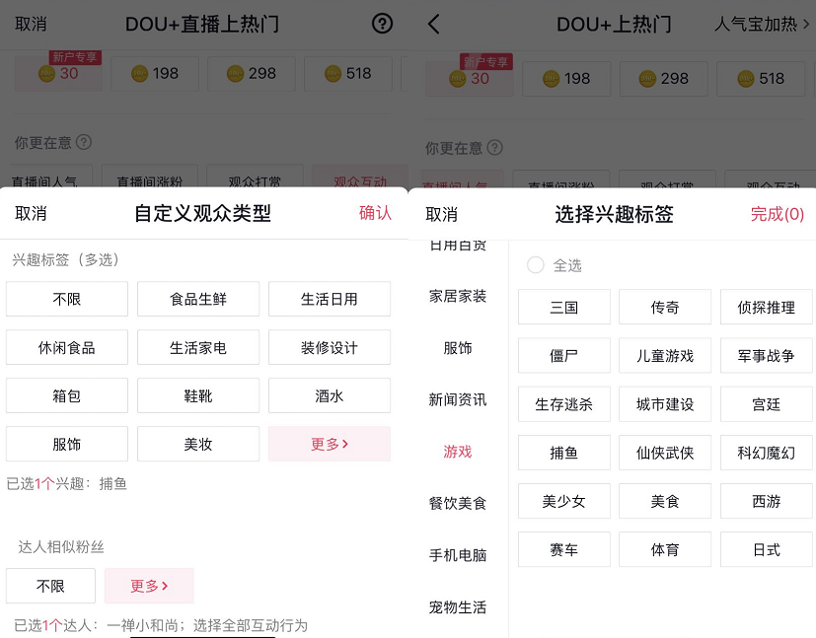Choose the 捕鱼 tag

[564, 453]
